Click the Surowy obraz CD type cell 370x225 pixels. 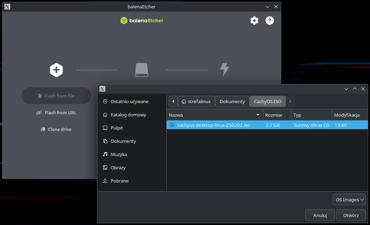pos(312,125)
